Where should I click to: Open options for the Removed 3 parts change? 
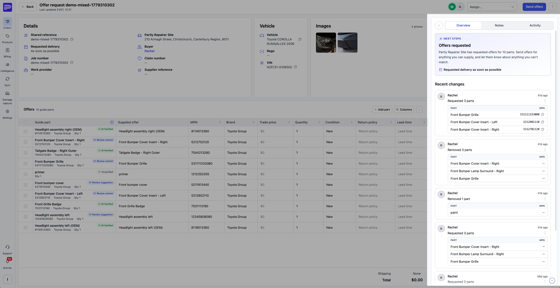(545, 150)
